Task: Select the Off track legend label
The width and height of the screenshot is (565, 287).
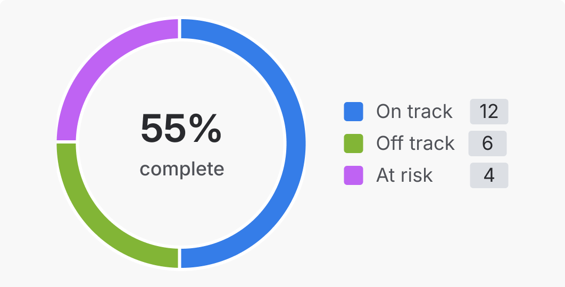Action: [x=415, y=143]
